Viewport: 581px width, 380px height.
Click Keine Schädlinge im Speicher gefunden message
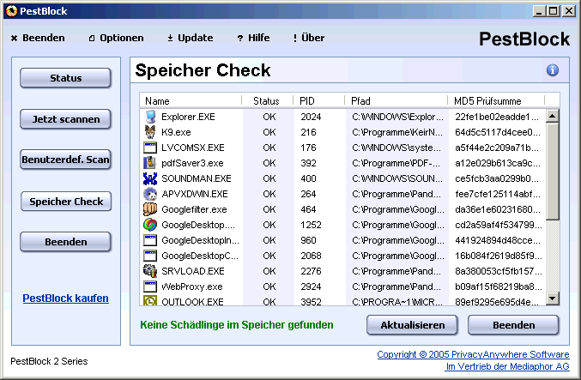coord(236,325)
